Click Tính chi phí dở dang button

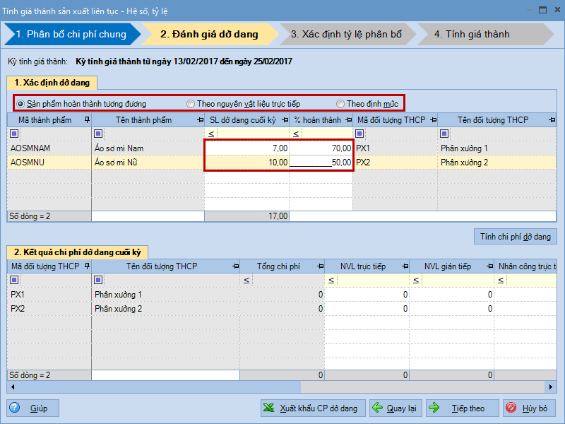point(515,236)
